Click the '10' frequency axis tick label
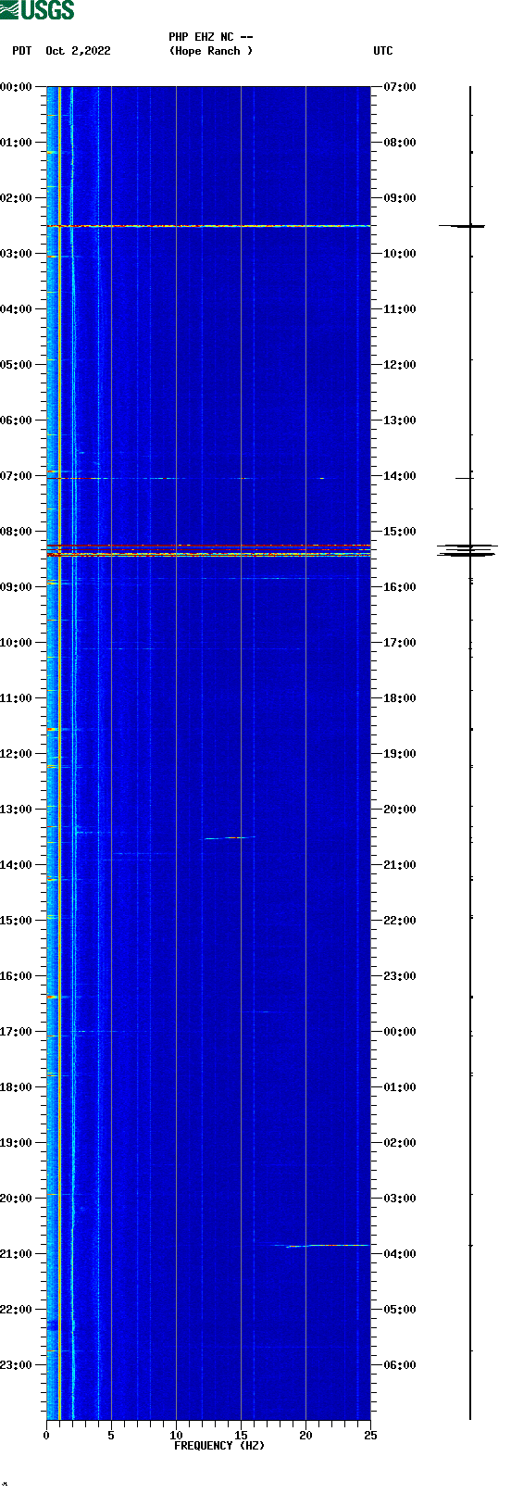Viewport: 511px width, 1494px height. coord(176,1436)
